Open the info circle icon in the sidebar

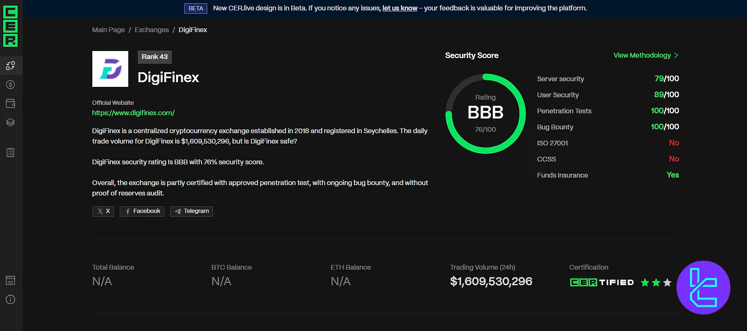[10, 299]
